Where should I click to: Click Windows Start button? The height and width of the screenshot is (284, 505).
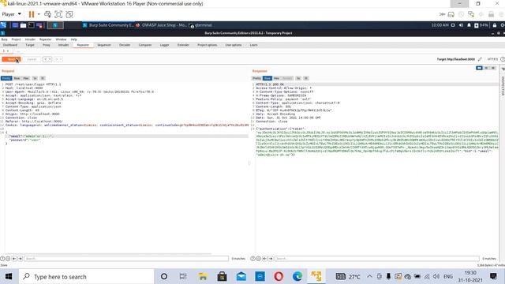tap(9, 277)
